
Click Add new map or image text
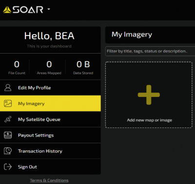(x=150, y=120)
